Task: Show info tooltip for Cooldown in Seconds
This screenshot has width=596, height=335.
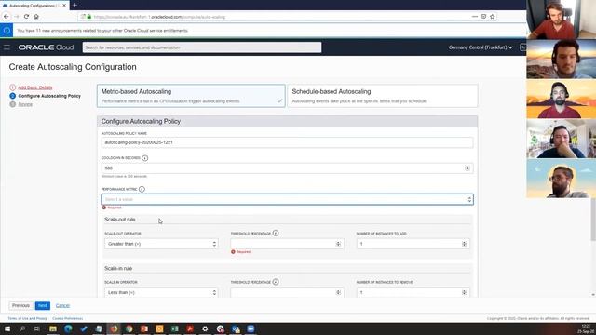Action: (145, 158)
